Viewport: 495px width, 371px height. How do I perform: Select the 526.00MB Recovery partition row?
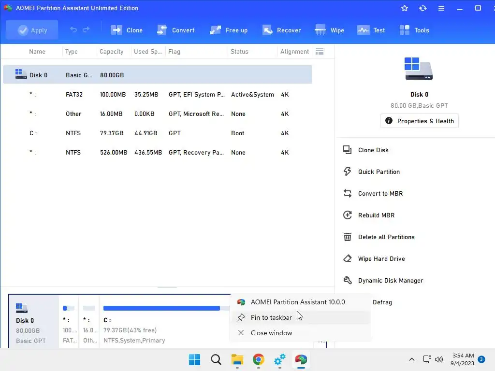pos(158,152)
